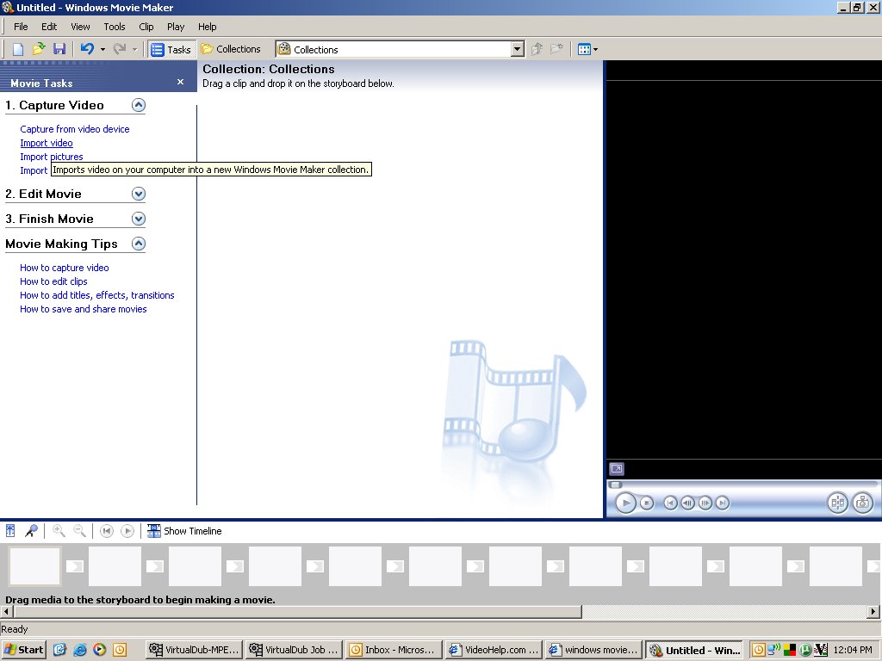This screenshot has width=882, height=661.
Task: Click the Import video link
Action: (x=47, y=144)
